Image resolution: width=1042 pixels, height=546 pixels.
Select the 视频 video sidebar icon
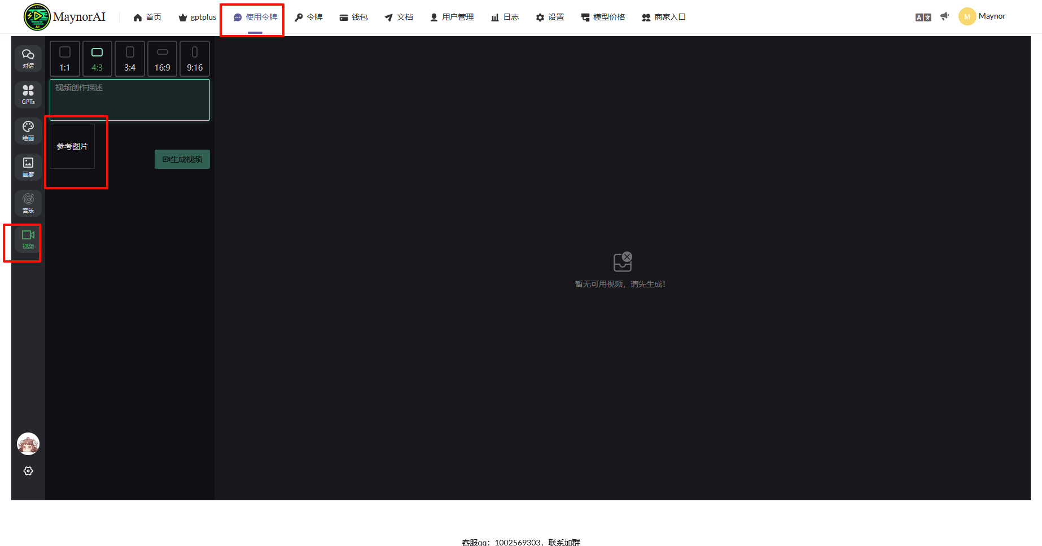click(x=28, y=239)
